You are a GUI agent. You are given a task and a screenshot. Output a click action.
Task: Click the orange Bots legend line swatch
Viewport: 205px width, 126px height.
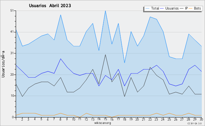pyautogui.click(x=191, y=9)
